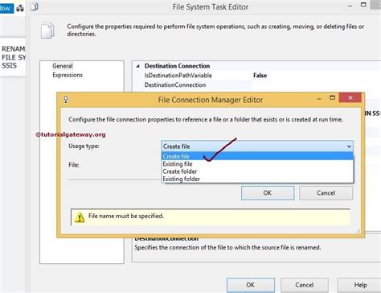Choose Existing folder usage type option

pos(257,179)
